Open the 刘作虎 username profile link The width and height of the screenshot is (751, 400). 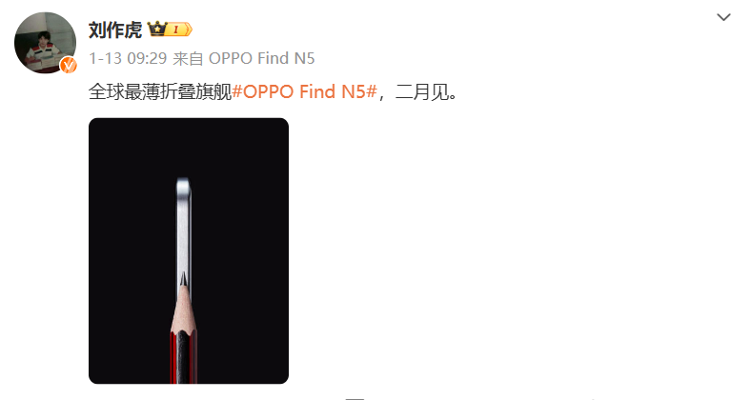(115, 30)
